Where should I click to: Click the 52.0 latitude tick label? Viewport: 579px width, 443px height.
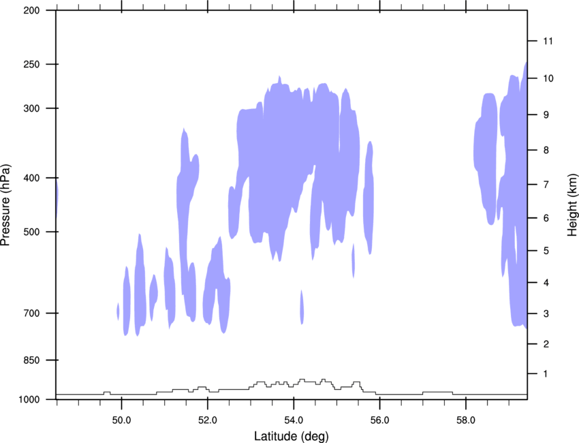tap(208, 421)
